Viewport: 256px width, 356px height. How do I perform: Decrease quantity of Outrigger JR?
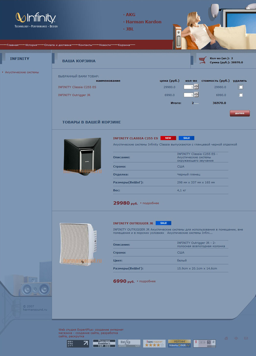coord(196,96)
